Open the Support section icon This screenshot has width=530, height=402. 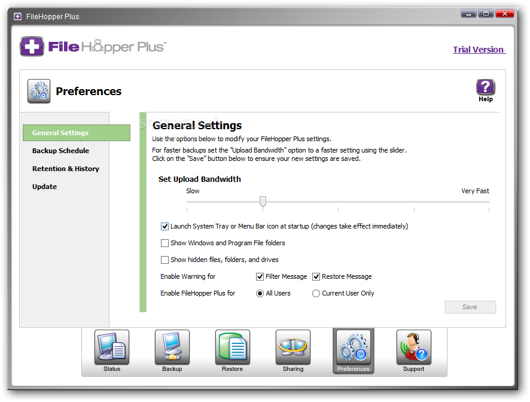click(414, 347)
